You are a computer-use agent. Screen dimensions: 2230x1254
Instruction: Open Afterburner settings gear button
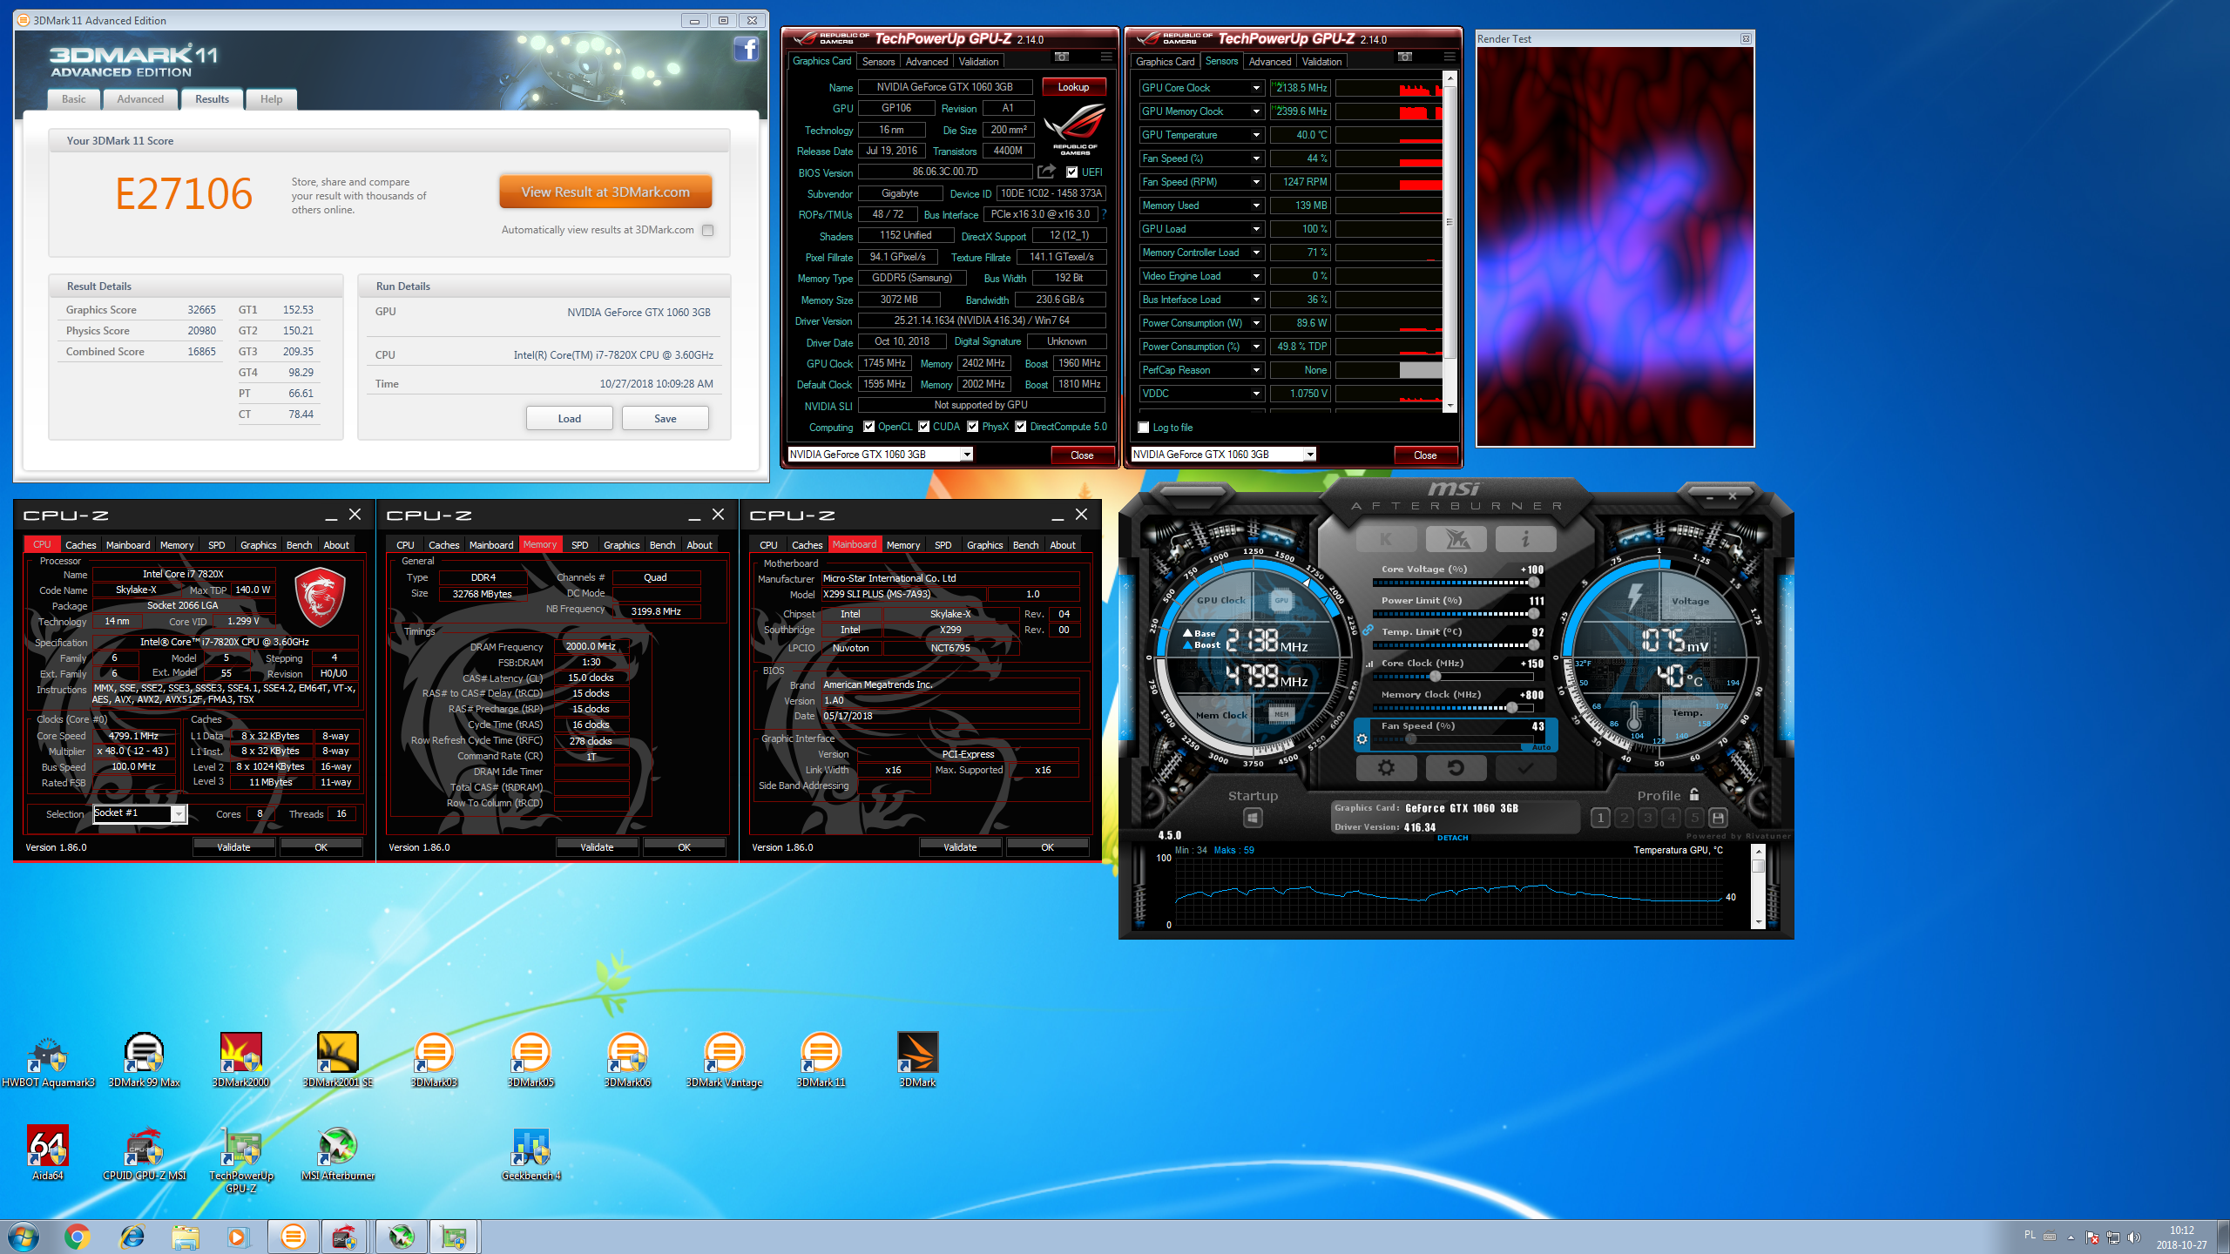click(1386, 767)
